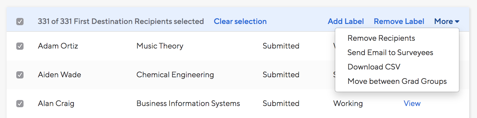
Task: Click Remove Label in the header
Action: pyautogui.click(x=399, y=22)
